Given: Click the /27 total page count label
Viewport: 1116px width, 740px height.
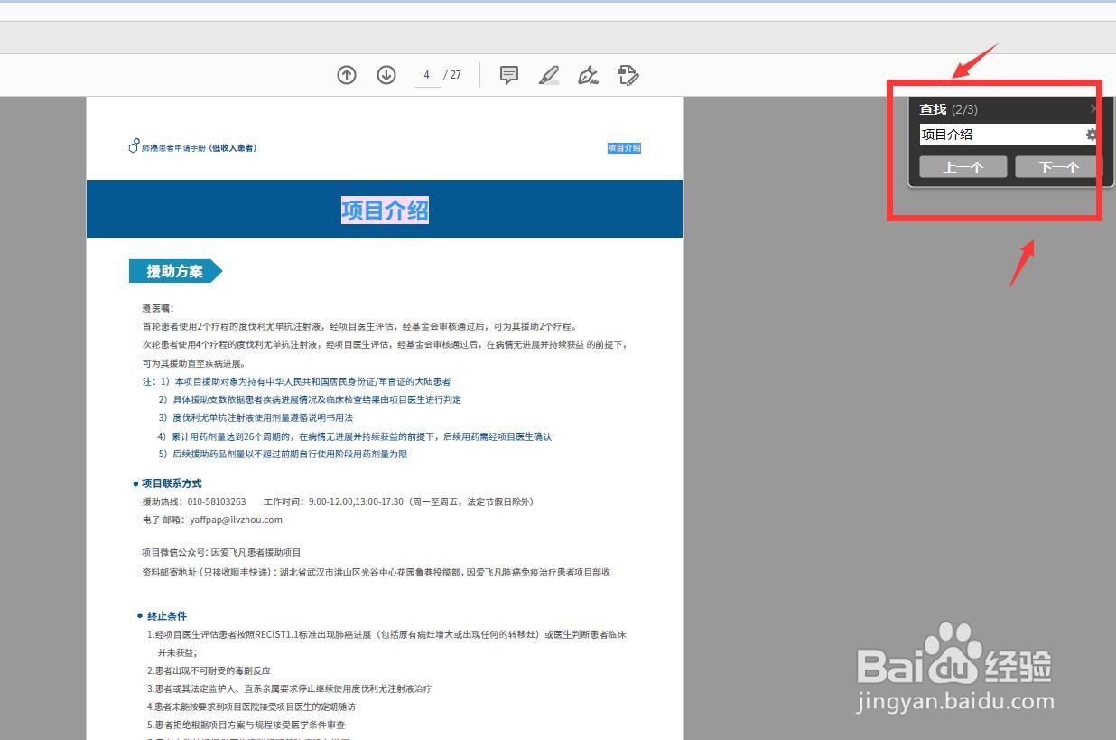Looking at the screenshot, I should coord(452,75).
